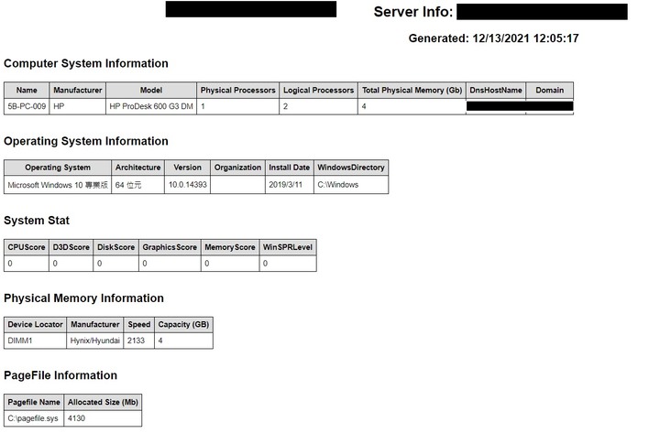This screenshot has width=660, height=433.
Task: Click the memory table's 'Manufacturer' header
Action: [95, 325]
